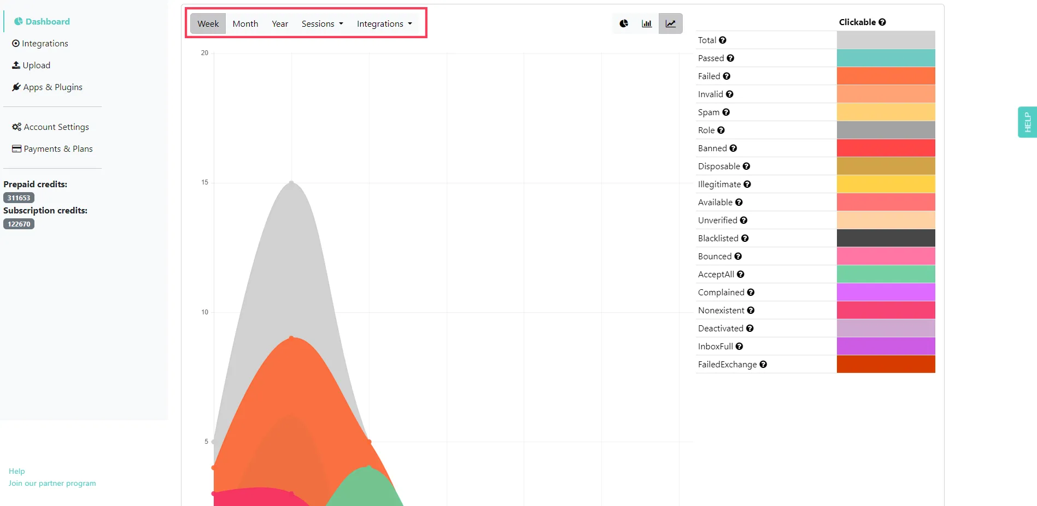Click the help icon next to FailedExchange

tap(763, 364)
